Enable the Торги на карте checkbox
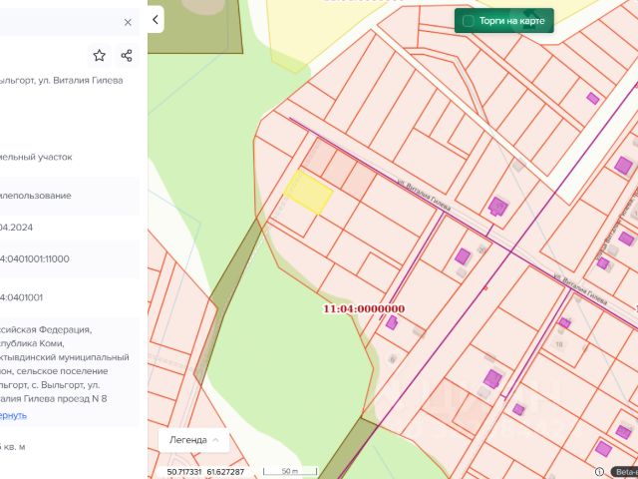 [469, 21]
